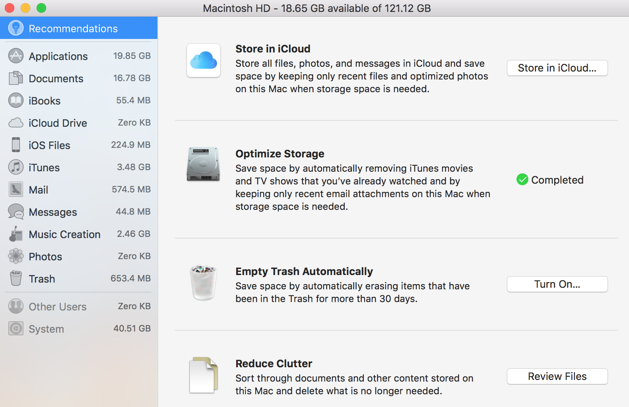Click the Store in iCloud cloud tile icon
This screenshot has width=629, height=407.
coord(204,60)
